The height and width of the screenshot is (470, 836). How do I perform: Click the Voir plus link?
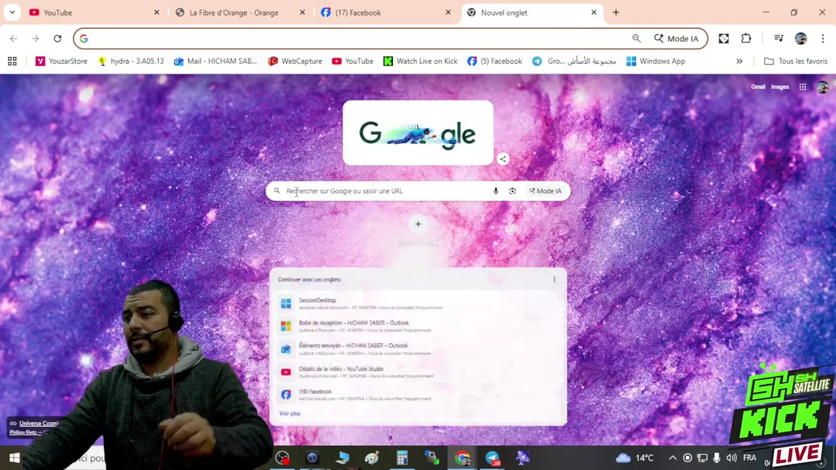point(290,414)
